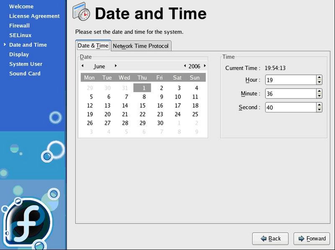This screenshot has width=335, height=250.
Task: Jump to System User in sidebar
Action: [x=26, y=64]
